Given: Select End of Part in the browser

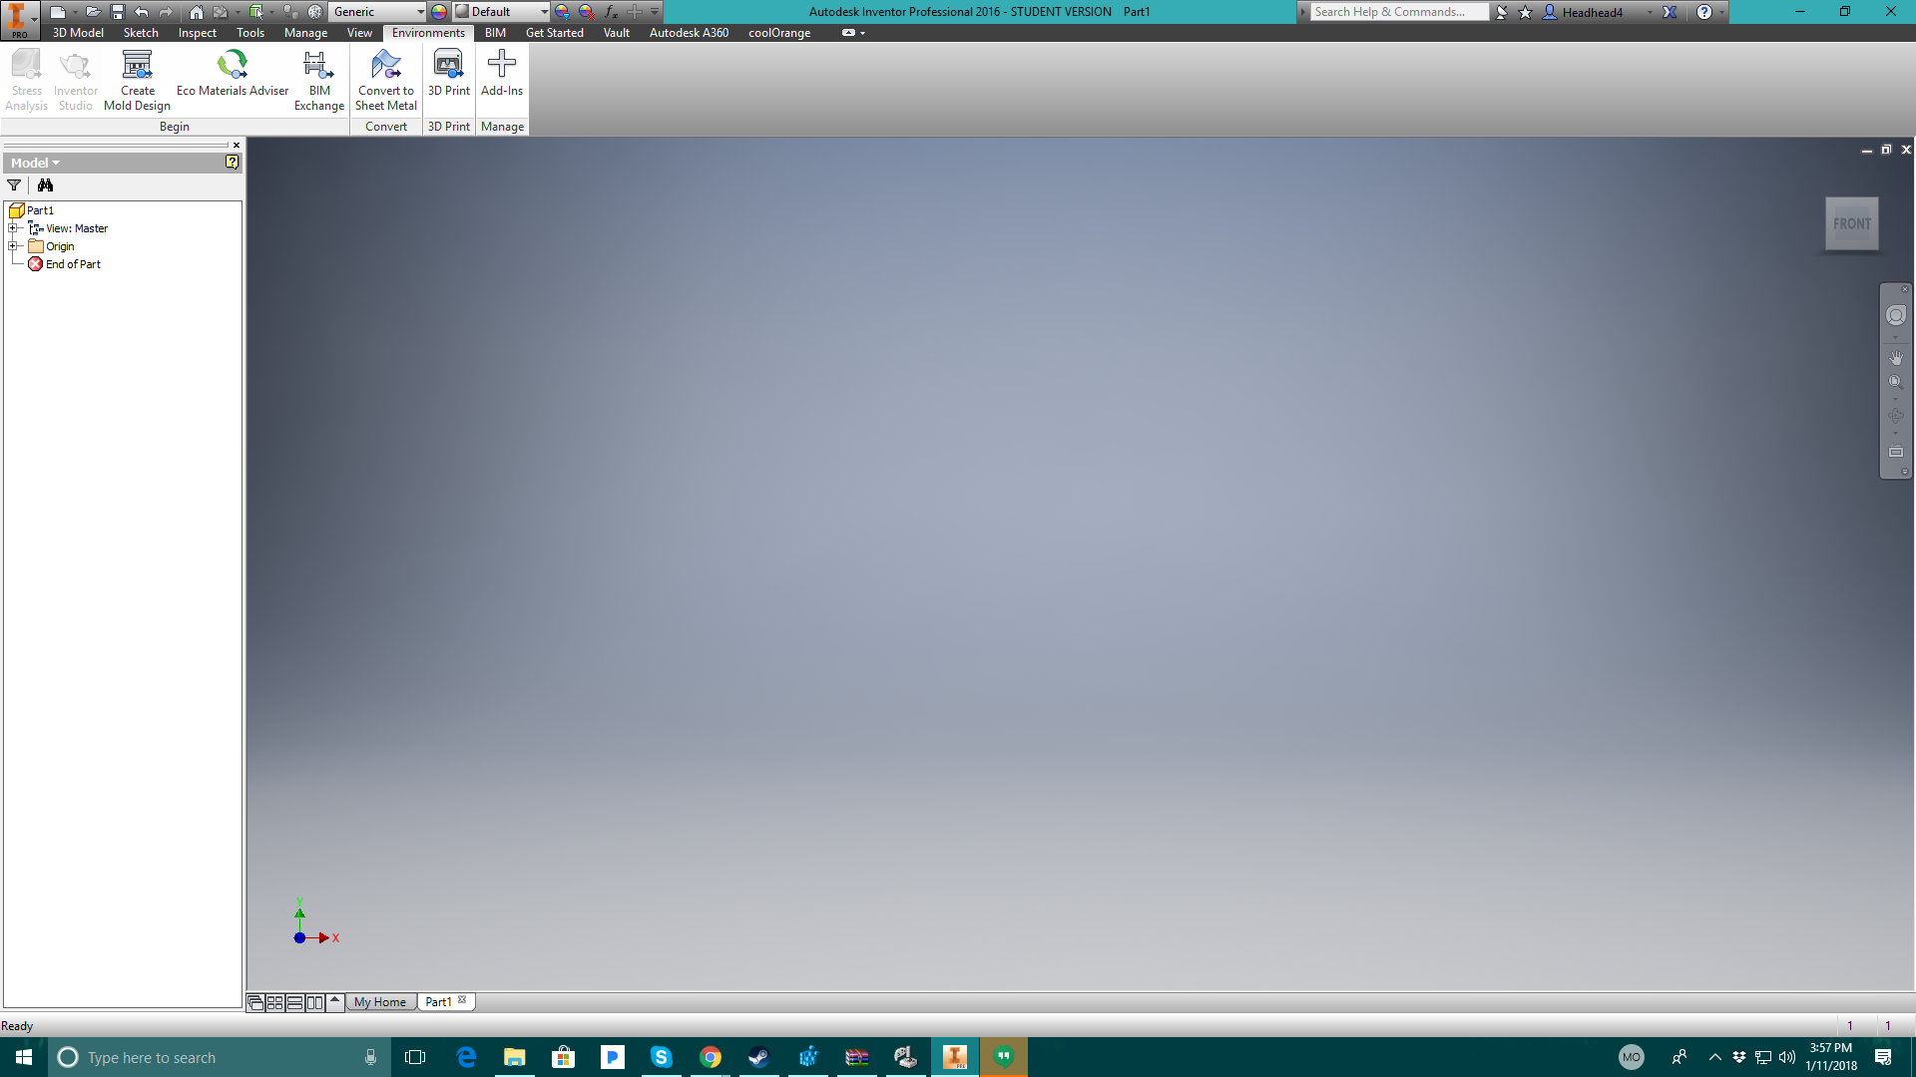Looking at the screenshot, I should (x=72, y=264).
